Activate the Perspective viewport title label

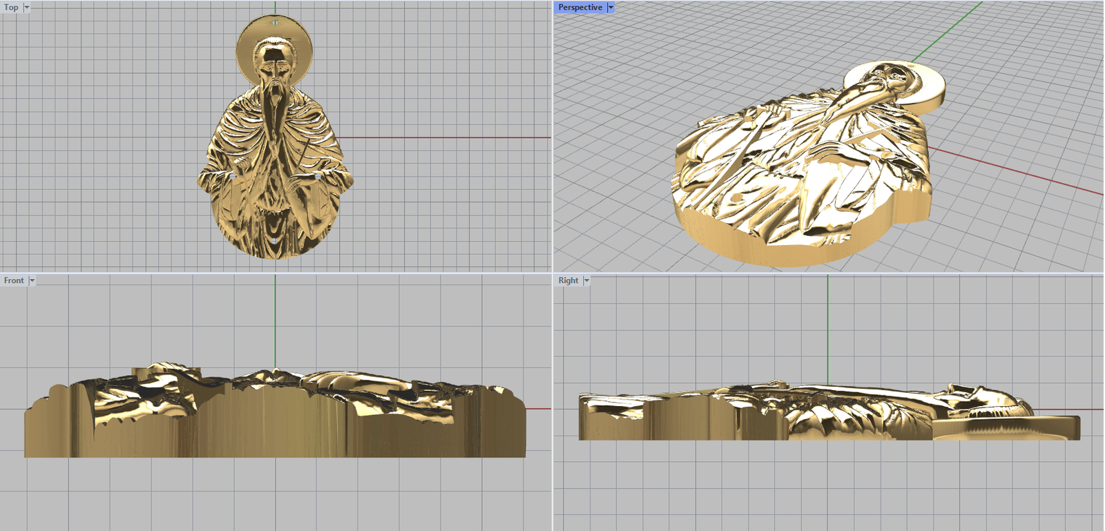pos(579,8)
